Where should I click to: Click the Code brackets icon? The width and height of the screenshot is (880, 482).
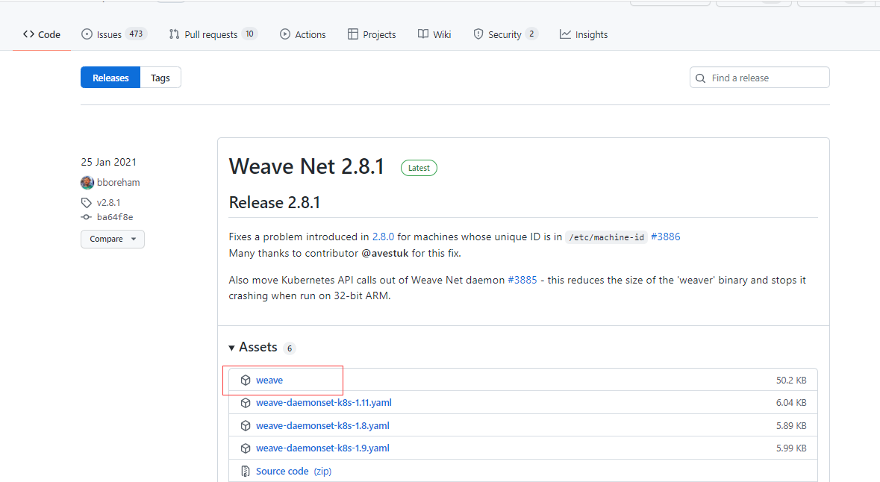click(28, 34)
